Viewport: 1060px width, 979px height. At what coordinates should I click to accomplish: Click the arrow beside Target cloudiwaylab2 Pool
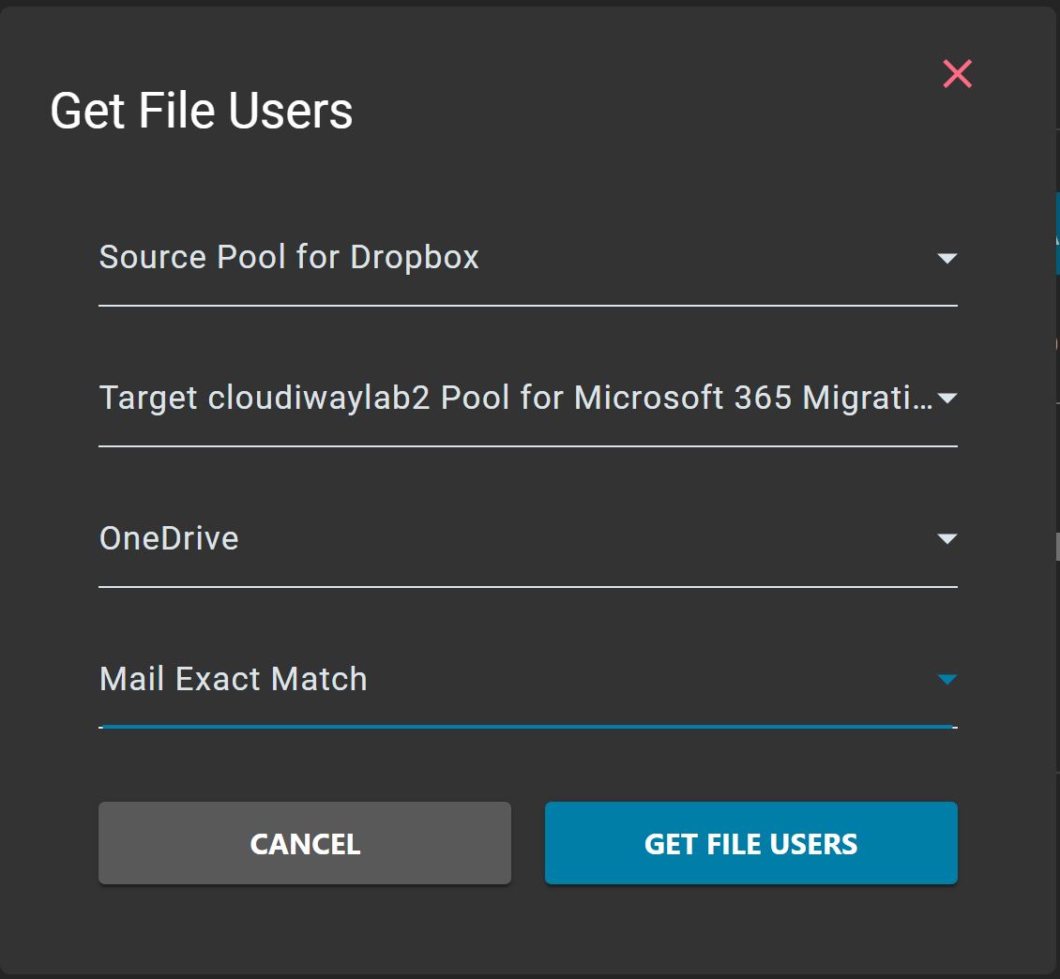[947, 399]
